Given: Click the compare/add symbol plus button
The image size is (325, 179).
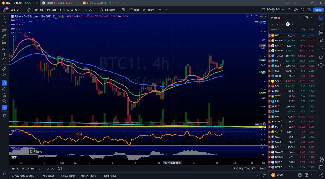Looking at the screenshot, I should 29,10.
